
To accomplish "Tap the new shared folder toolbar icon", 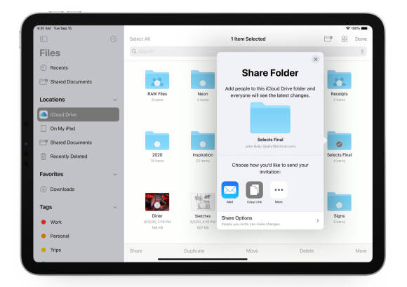I will [x=328, y=39].
